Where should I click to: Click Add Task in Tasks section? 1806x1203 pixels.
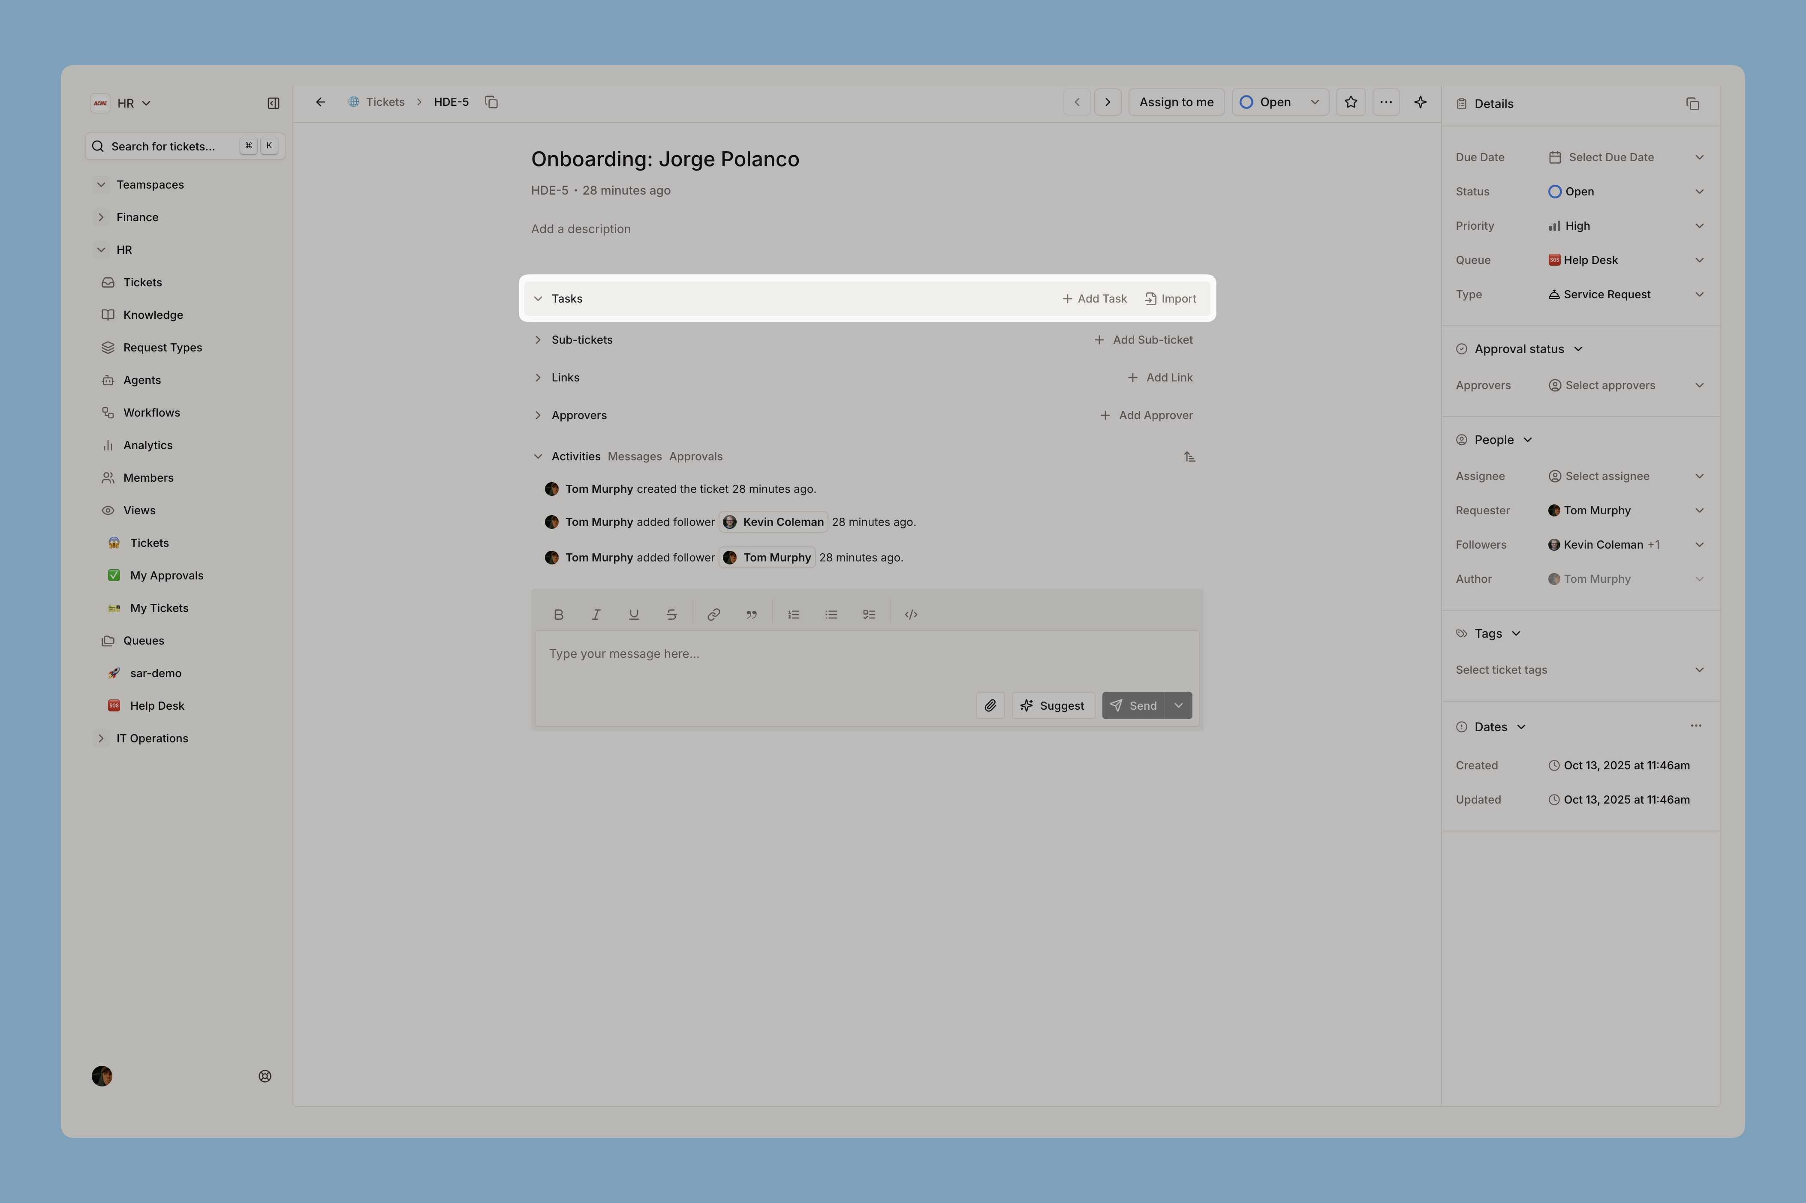1094,298
